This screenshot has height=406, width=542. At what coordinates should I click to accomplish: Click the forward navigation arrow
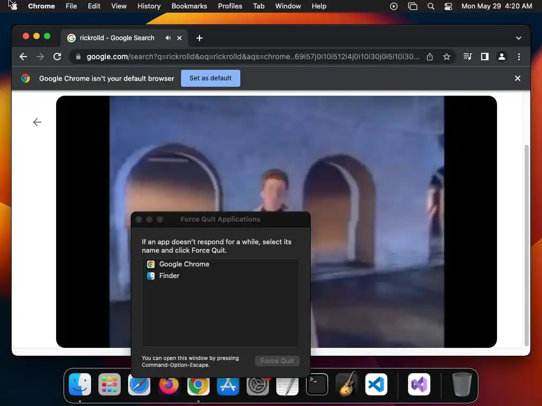(x=40, y=57)
